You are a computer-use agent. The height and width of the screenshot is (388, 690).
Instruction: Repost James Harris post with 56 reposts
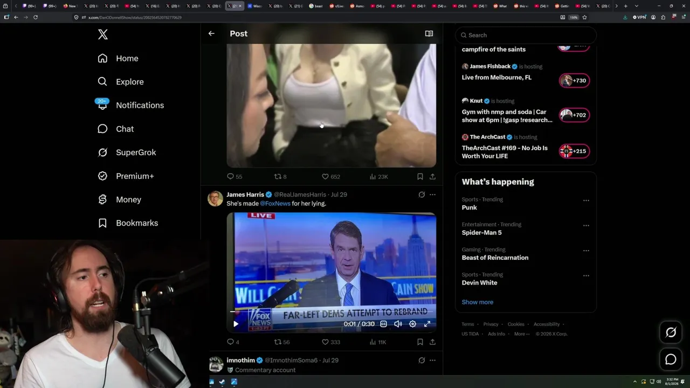282,342
